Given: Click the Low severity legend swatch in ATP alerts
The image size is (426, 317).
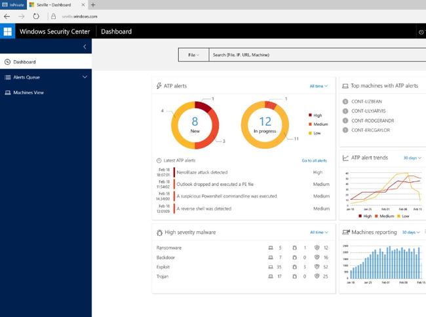Looking at the screenshot, I should (x=310, y=133).
